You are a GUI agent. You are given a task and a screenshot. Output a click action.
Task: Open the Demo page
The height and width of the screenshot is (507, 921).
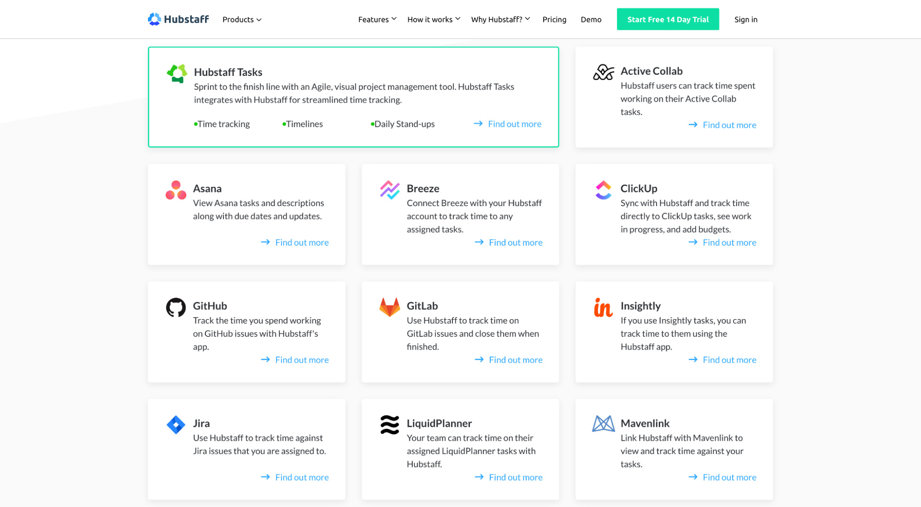591,19
